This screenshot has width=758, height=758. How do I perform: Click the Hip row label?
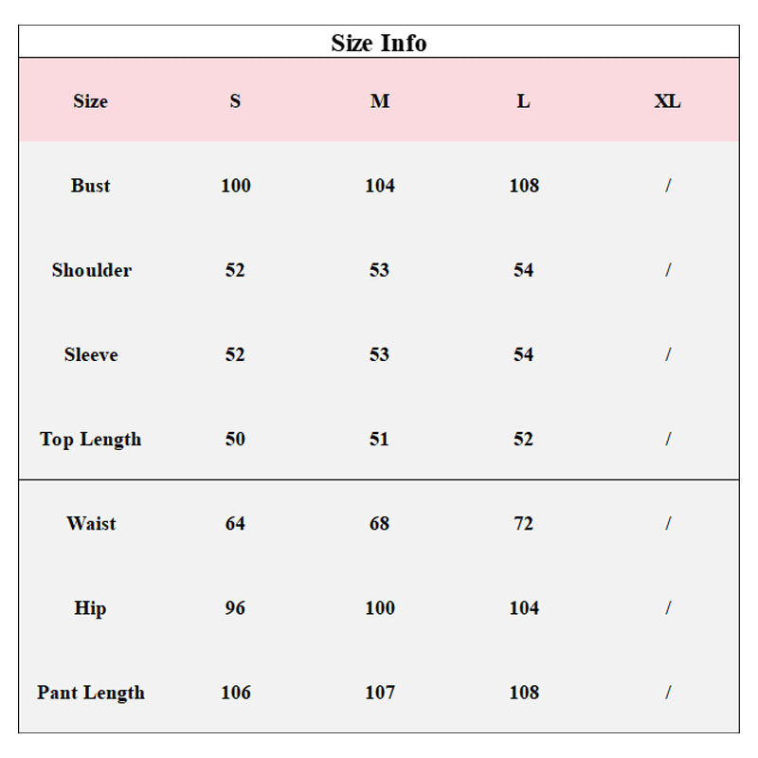(x=90, y=607)
